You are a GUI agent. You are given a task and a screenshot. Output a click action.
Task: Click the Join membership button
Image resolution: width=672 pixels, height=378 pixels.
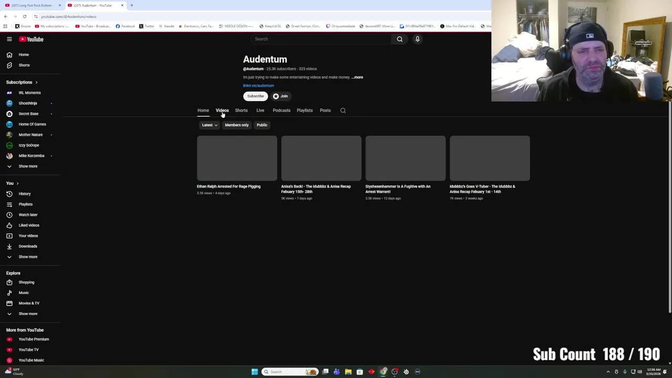tap(280, 96)
